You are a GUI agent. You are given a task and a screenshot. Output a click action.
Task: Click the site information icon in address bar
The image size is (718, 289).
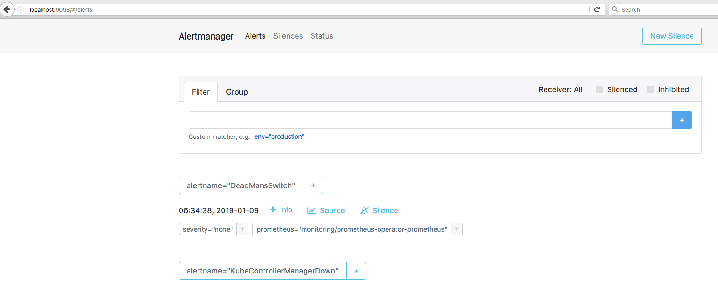pos(21,9)
